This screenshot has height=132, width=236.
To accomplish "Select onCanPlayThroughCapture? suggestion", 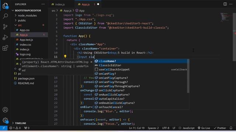I will click(140, 86).
